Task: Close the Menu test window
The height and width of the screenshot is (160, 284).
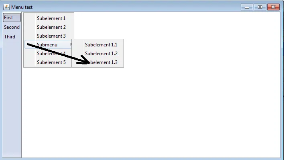Action: 273,7
